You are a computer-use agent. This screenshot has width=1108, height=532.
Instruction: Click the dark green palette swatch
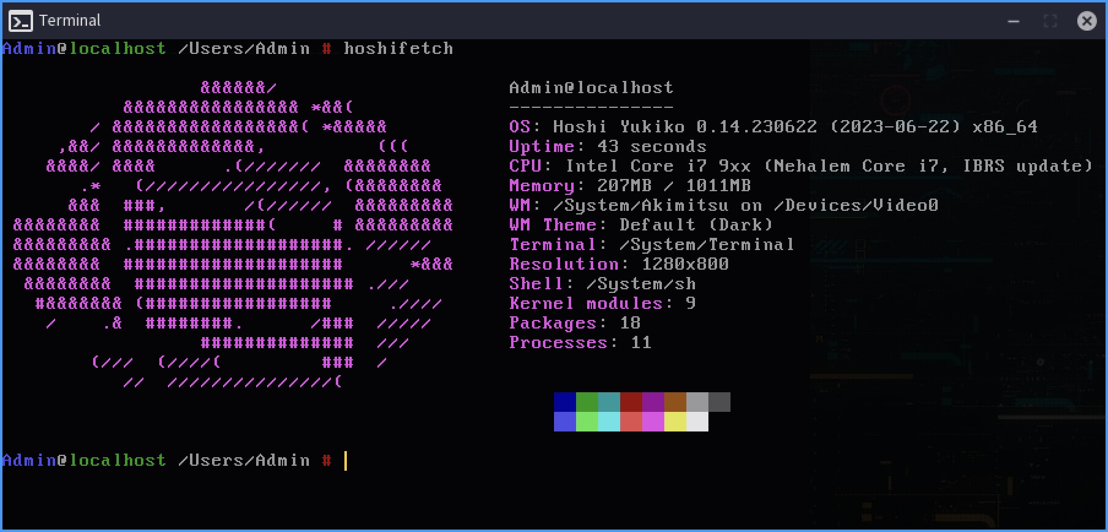point(587,402)
